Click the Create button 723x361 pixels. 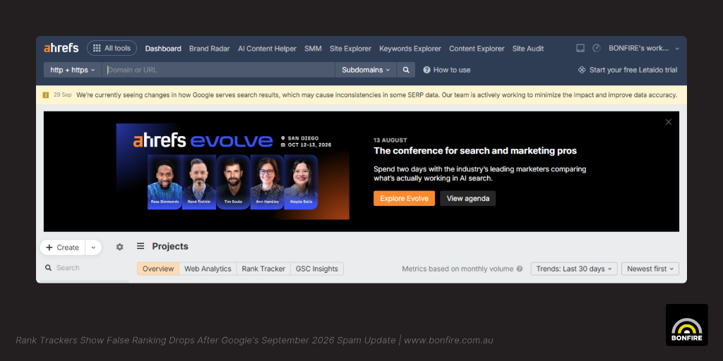point(62,247)
